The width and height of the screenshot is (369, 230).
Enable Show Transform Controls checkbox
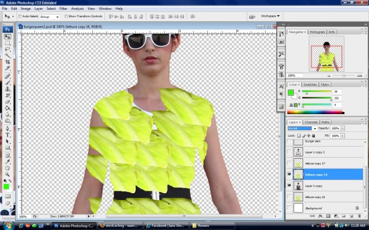pyautogui.click(x=66, y=17)
